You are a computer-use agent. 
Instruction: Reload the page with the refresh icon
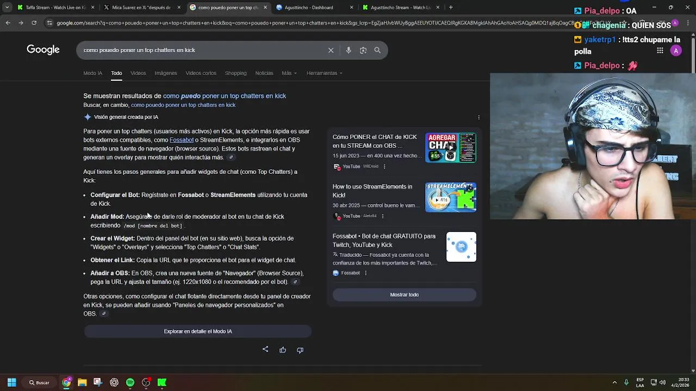pos(34,23)
